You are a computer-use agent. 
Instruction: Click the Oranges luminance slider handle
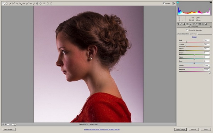coord(185,46)
